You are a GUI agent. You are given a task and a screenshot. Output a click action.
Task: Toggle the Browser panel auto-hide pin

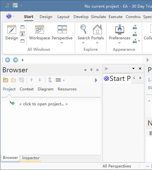[92, 70]
